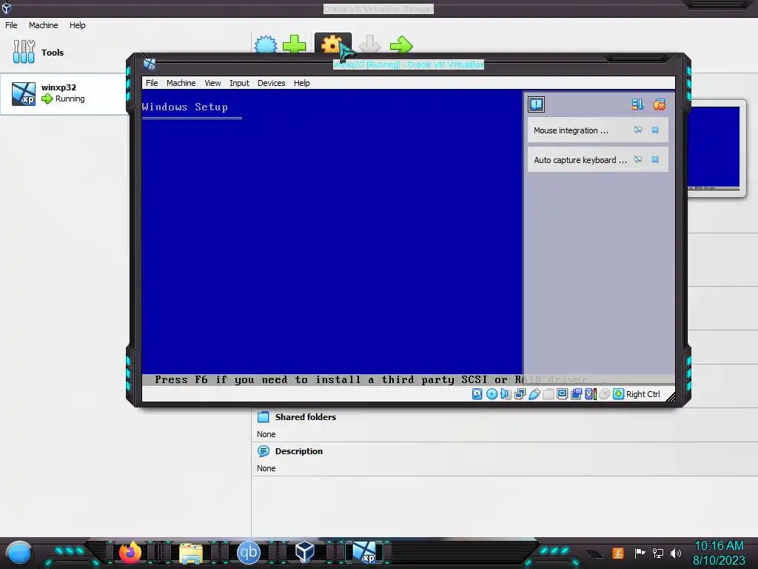
Task: Click the greyed mouse integration status icon
Action: (604, 394)
